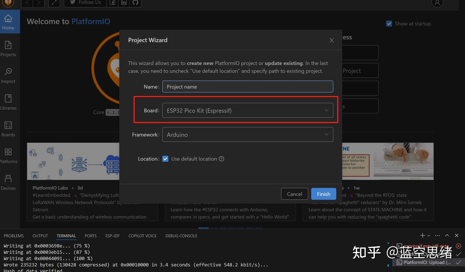Open Libraries in the PlatformIO sidebar
465x272 pixels.
click(8, 102)
